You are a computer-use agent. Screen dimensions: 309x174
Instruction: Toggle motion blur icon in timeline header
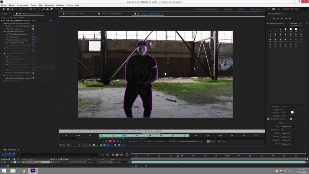(x=122, y=155)
